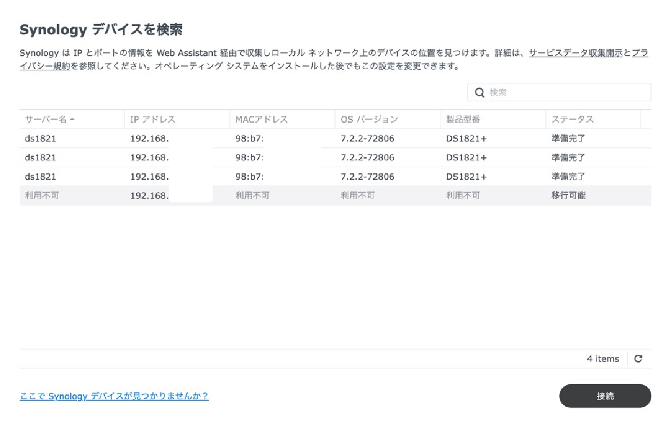This screenshot has height=435, width=671.
Task: Click the Synology デバイスを検索 heading
Action: coord(101,30)
